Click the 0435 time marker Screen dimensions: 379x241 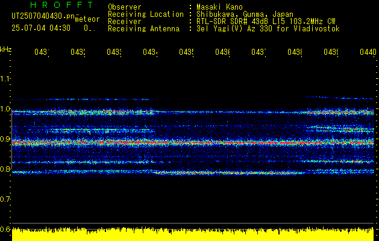click(186, 52)
